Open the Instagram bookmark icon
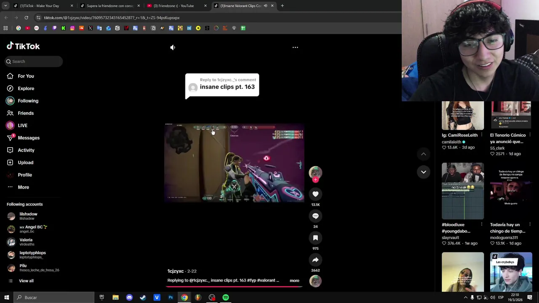 click(72, 28)
